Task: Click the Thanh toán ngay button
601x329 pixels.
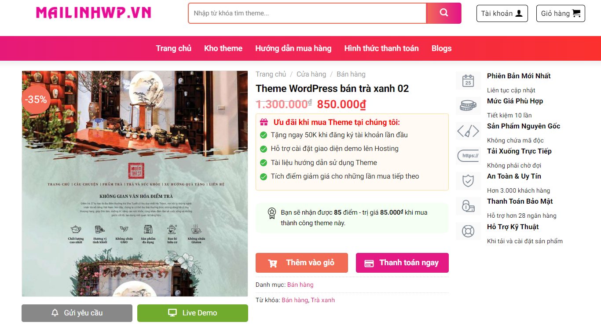Action: 402,263
